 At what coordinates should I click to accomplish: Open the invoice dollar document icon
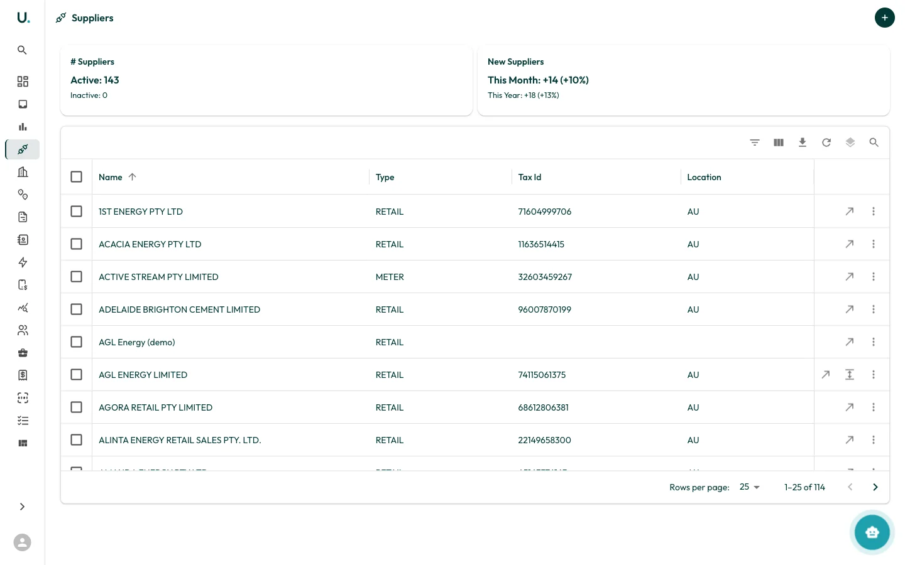tap(23, 285)
